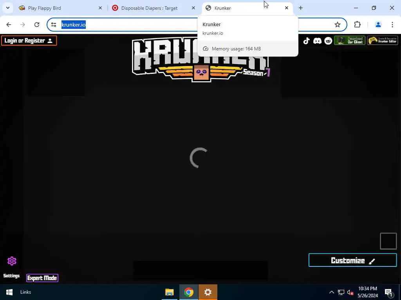The height and width of the screenshot is (300, 401).
Task: Click the muted volume tray icon
Action: 350,292
